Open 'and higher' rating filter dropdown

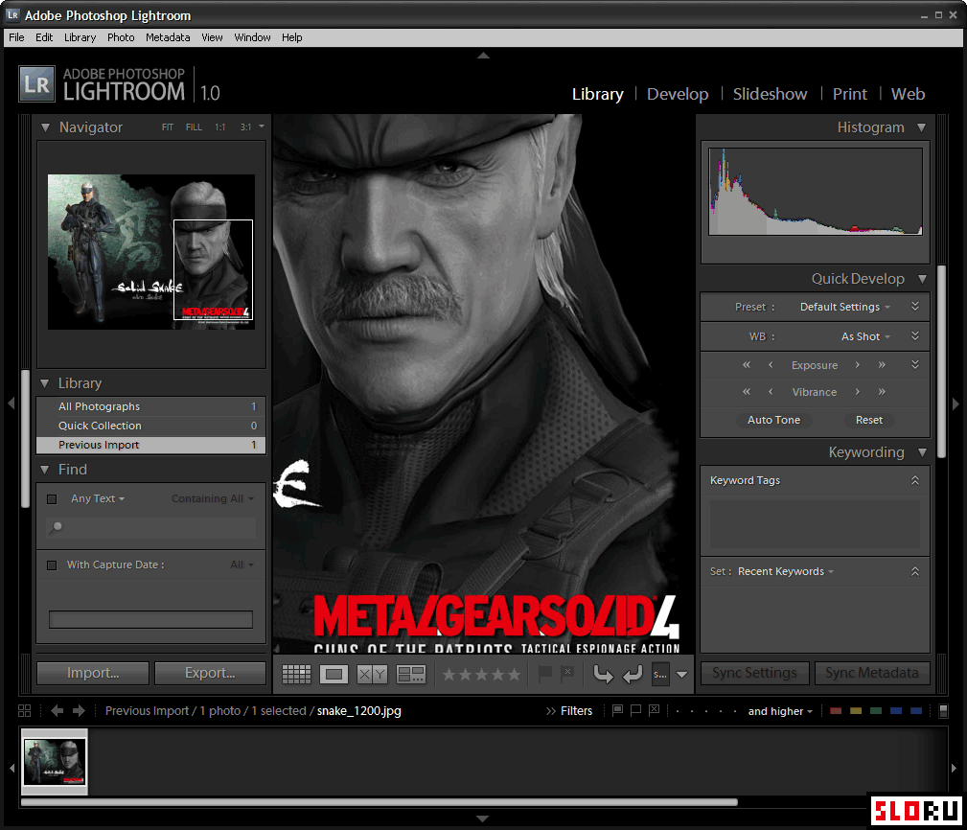[x=780, y=711]
